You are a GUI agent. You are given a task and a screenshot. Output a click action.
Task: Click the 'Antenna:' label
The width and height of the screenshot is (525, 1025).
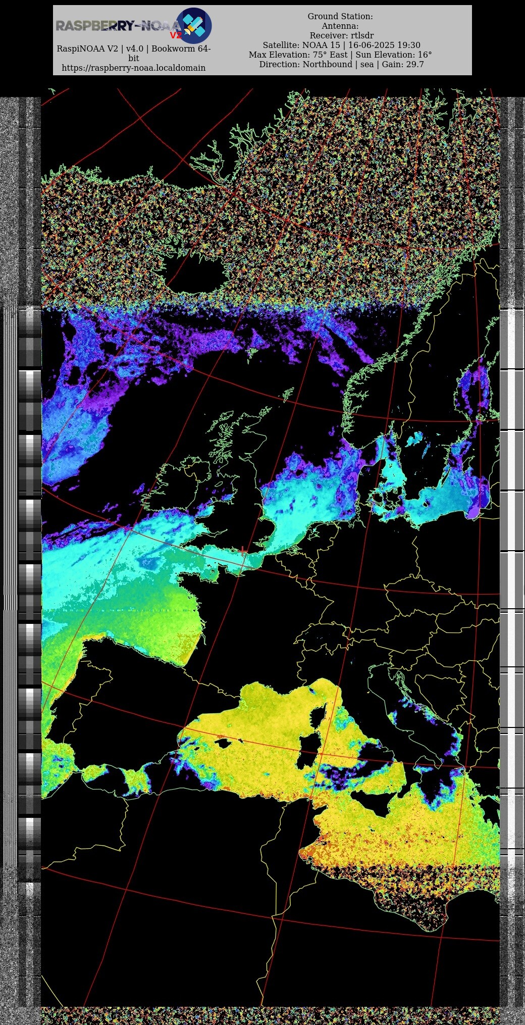point(340,26)
